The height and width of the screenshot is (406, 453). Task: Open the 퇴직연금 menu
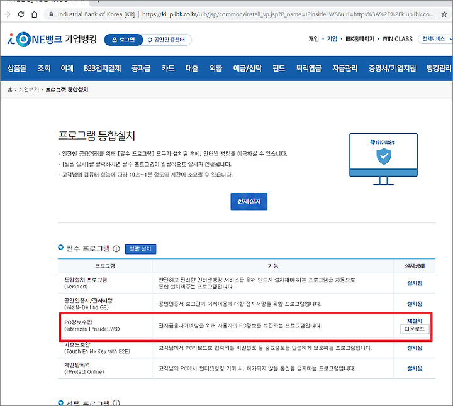308,69
